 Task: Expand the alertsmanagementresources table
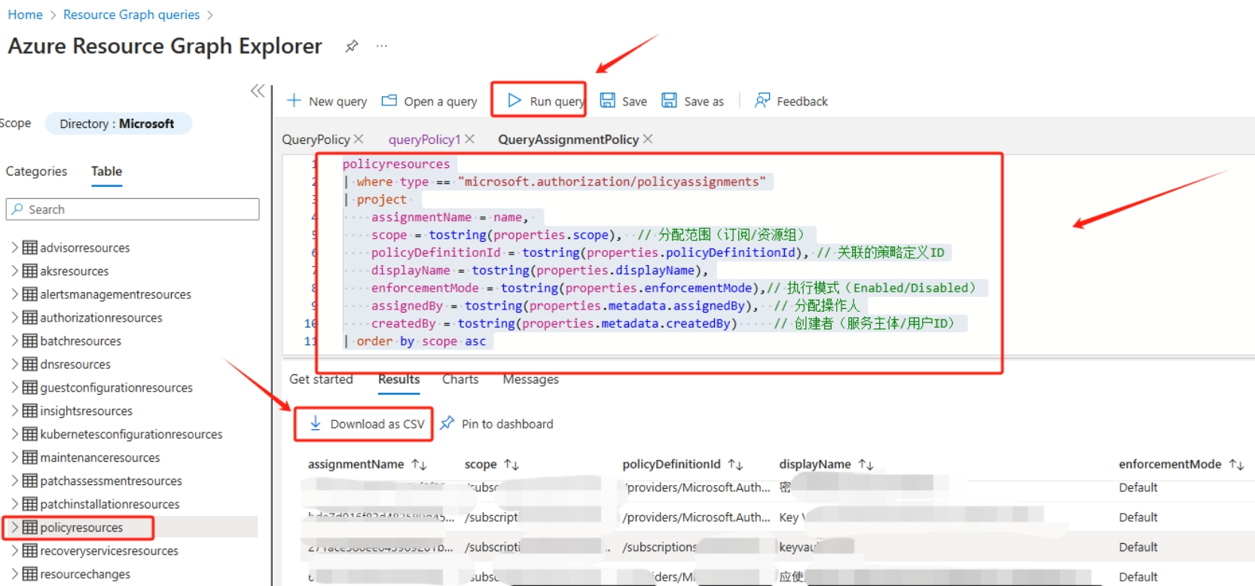(14, 294)
